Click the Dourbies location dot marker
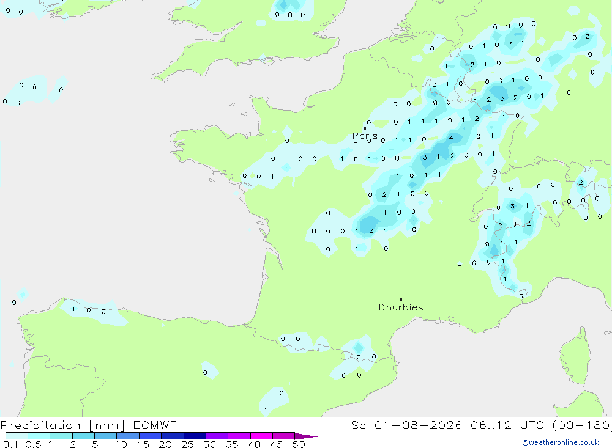The image size is (612, 448). coord(401,299)
